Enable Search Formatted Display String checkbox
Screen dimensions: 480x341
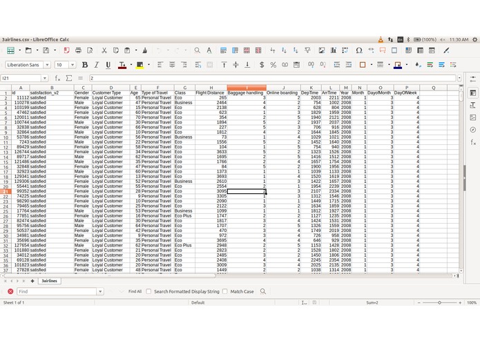148,291
